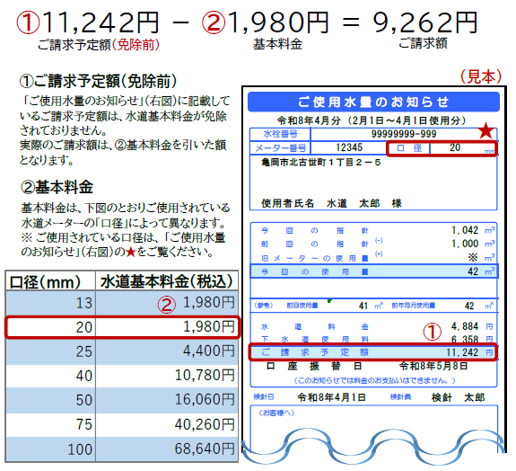Select the 75 mm diameter cell
Image resolution: width=516 pixels, height=471 pixels.
pos(51,424)
